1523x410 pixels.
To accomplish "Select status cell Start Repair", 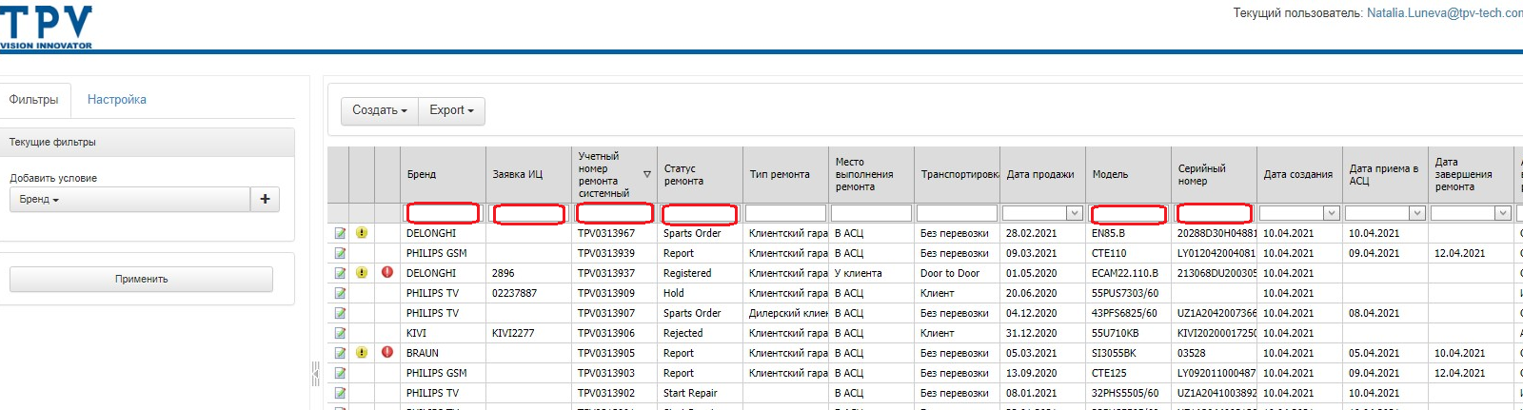I will coord(700,393).
